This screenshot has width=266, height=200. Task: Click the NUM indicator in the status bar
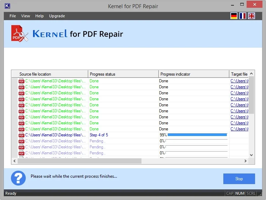pyautogui.click(x=240, y=193)
